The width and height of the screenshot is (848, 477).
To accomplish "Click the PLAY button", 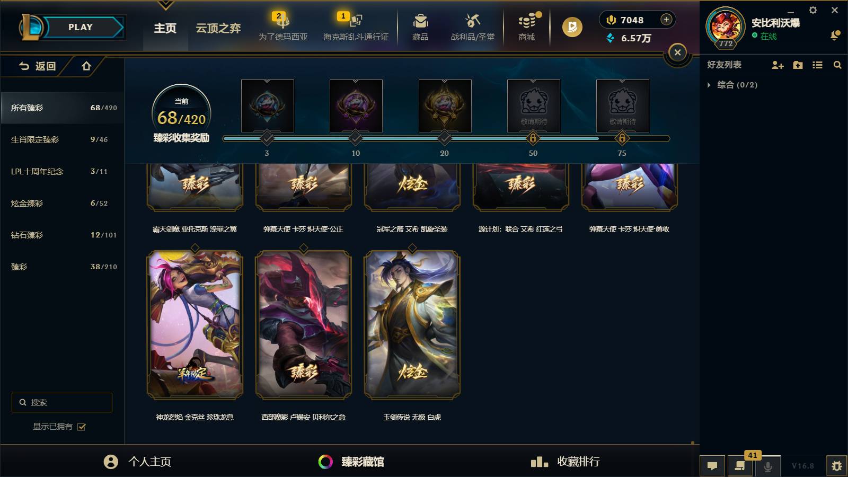I will tap(81, 27).
